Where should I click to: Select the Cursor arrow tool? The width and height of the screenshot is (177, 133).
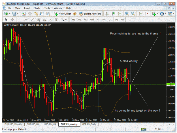pyautogui.click(x=6, y=20)
